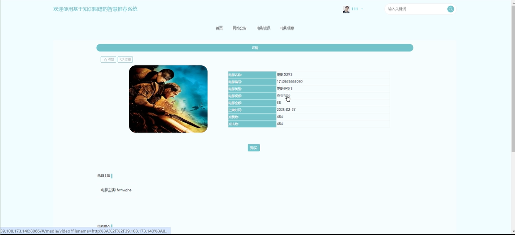Click the 上映时间 label cell
The image size is (515, 235).
point(252,110)
